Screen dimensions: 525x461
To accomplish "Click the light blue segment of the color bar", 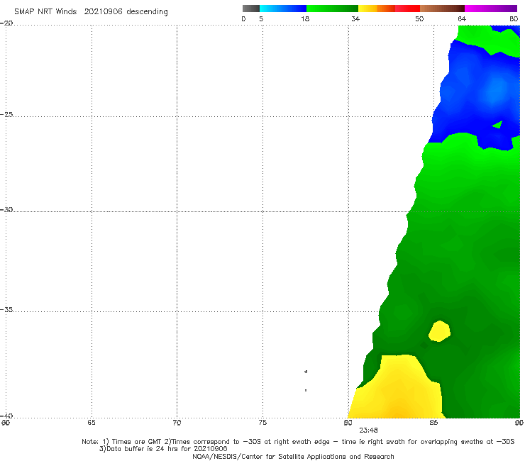I will tap(283, 9).
